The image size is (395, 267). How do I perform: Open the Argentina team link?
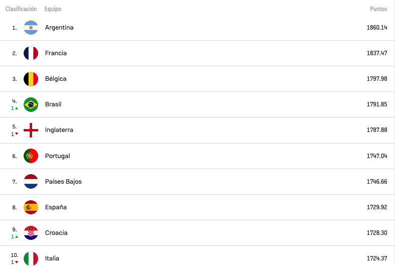[x=59, y=28]
